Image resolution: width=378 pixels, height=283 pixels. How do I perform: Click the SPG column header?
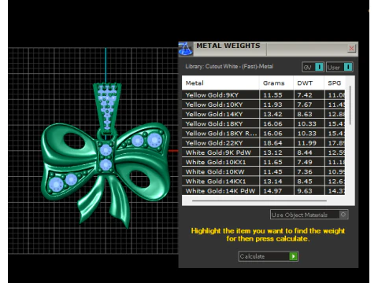pyautogui.click(x=335, y=83)
